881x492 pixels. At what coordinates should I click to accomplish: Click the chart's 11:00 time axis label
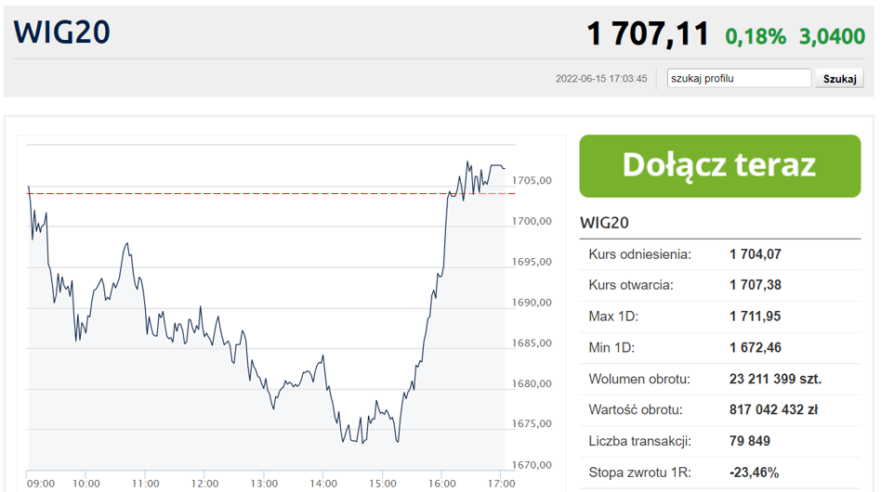146,484
